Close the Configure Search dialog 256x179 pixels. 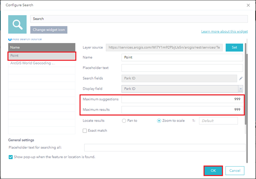(x=248, y=5)
